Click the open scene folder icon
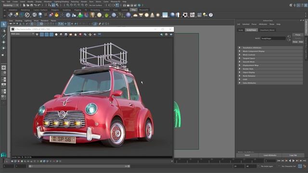The height and width of the screenshot is (173, 308). (28, 5)
